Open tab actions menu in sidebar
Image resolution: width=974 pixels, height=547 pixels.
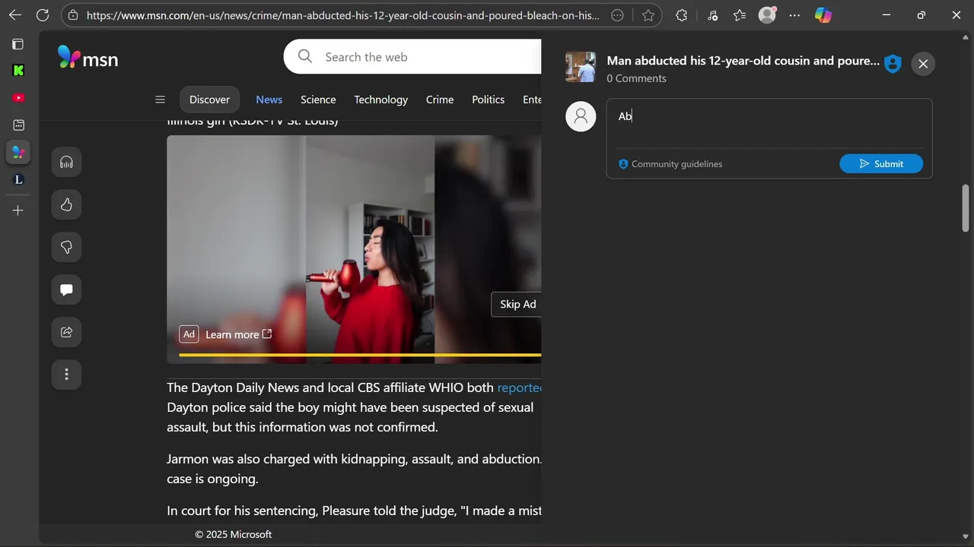18,44
